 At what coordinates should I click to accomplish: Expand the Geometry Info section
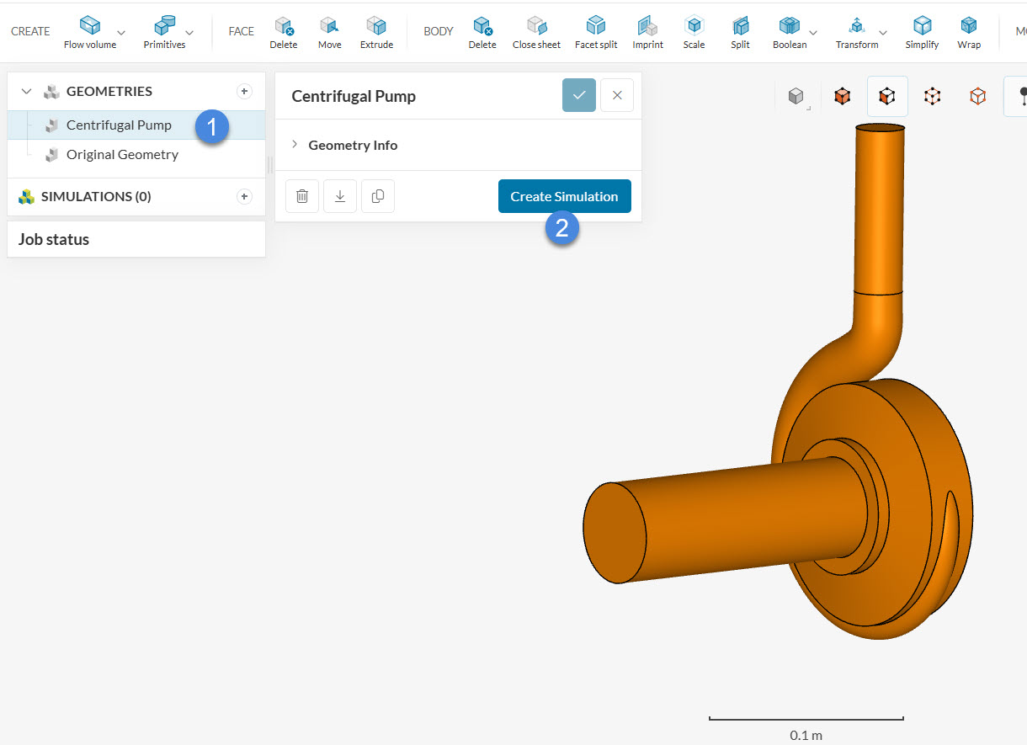295,145
